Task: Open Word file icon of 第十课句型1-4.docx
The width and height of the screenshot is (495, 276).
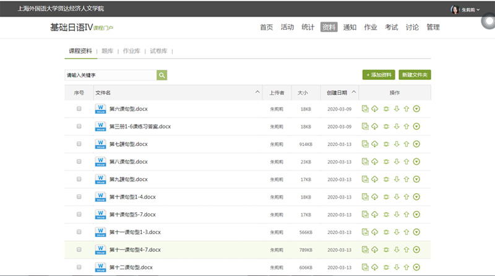Action: click(x=100, y=197)
